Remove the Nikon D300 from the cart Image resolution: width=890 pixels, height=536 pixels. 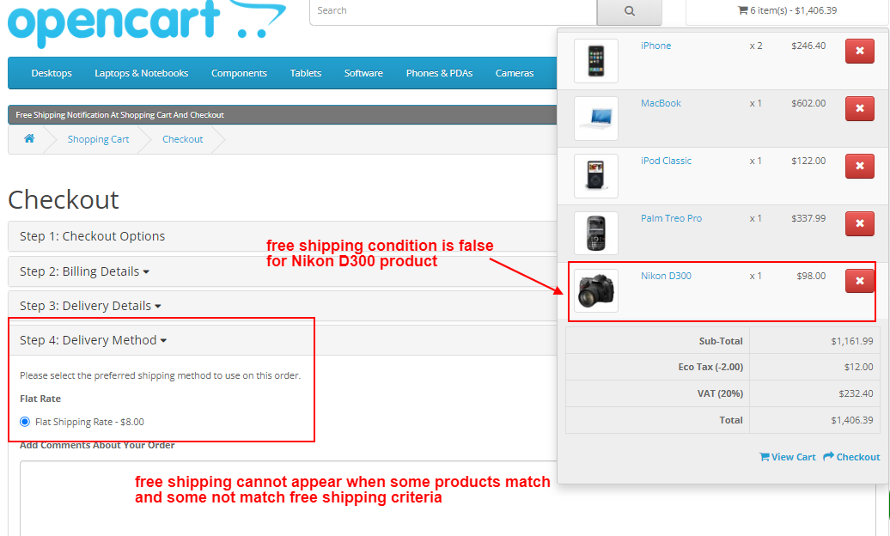pyautogui.click(x=859, y=281)
